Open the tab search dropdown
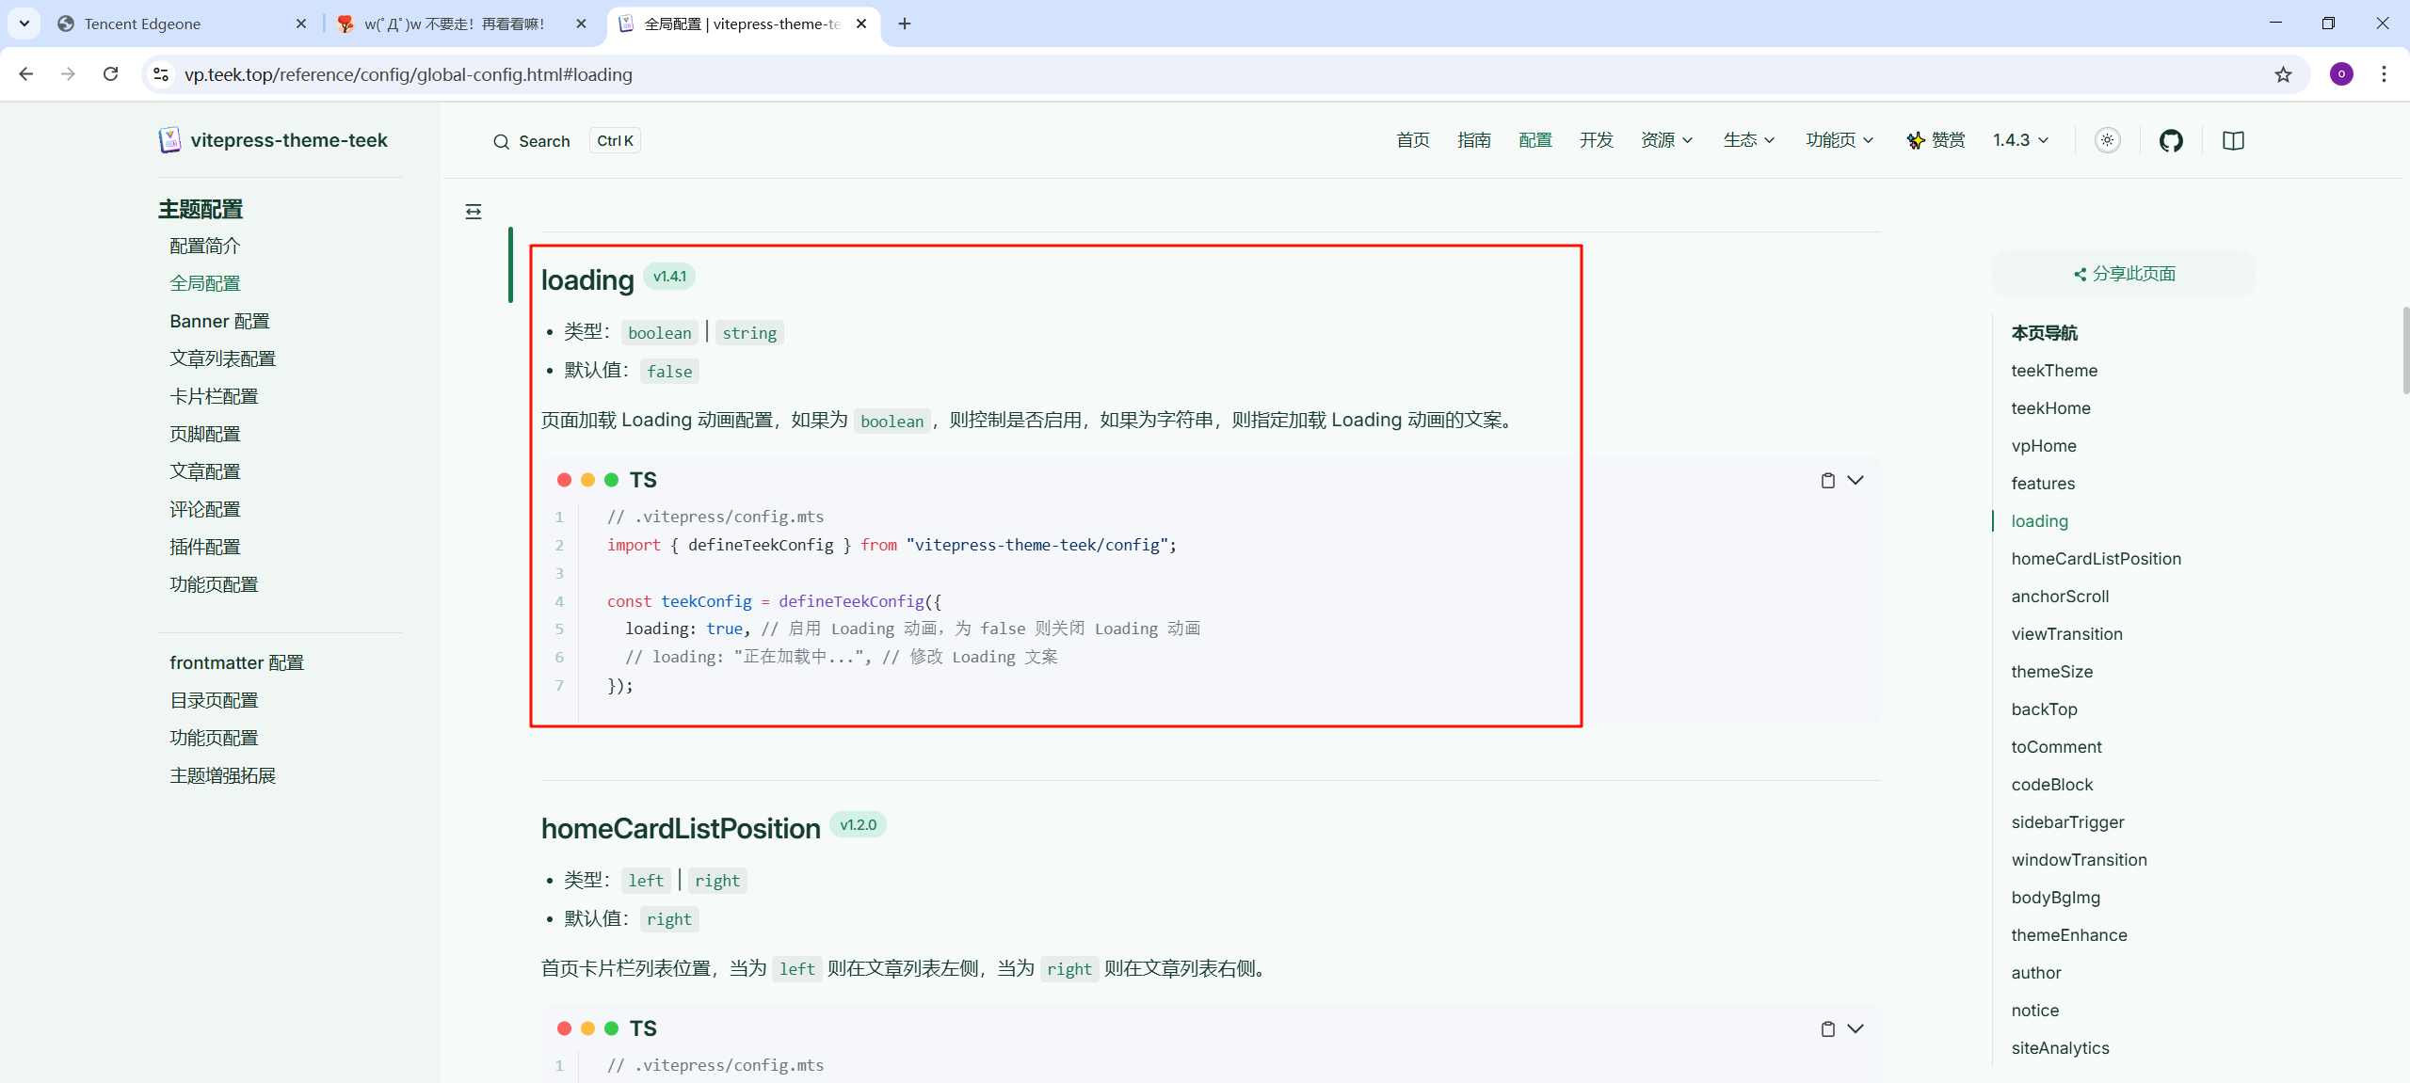Viewport: 2410px width, 1083px height. [24, 24]
